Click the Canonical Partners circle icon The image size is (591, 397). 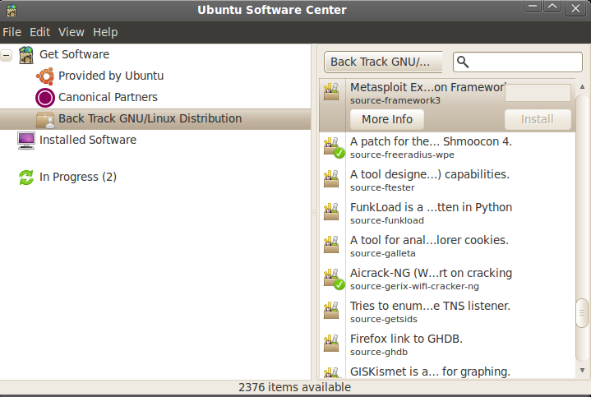[45, 97]
